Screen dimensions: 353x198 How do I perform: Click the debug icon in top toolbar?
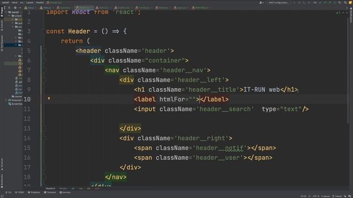[299, 3]
